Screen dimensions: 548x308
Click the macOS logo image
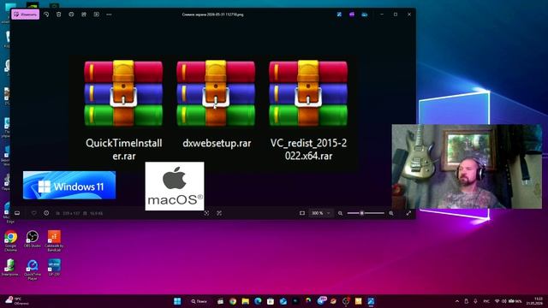(175, 187)
